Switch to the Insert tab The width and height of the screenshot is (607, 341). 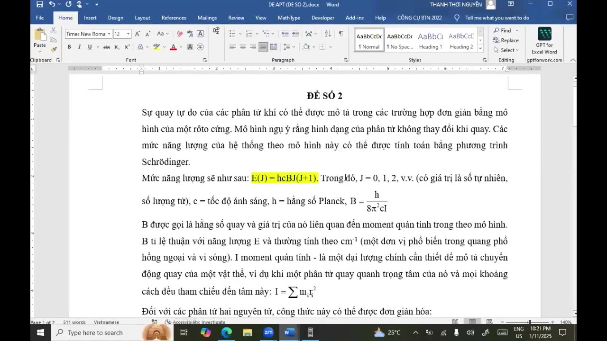click(90, 18)
